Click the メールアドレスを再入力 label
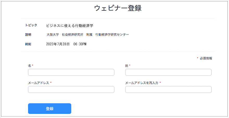The height and width of the screenshot is (118, 229). point(142,83)
